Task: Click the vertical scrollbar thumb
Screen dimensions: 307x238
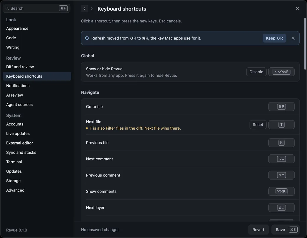Action: [x=305, y=44]
